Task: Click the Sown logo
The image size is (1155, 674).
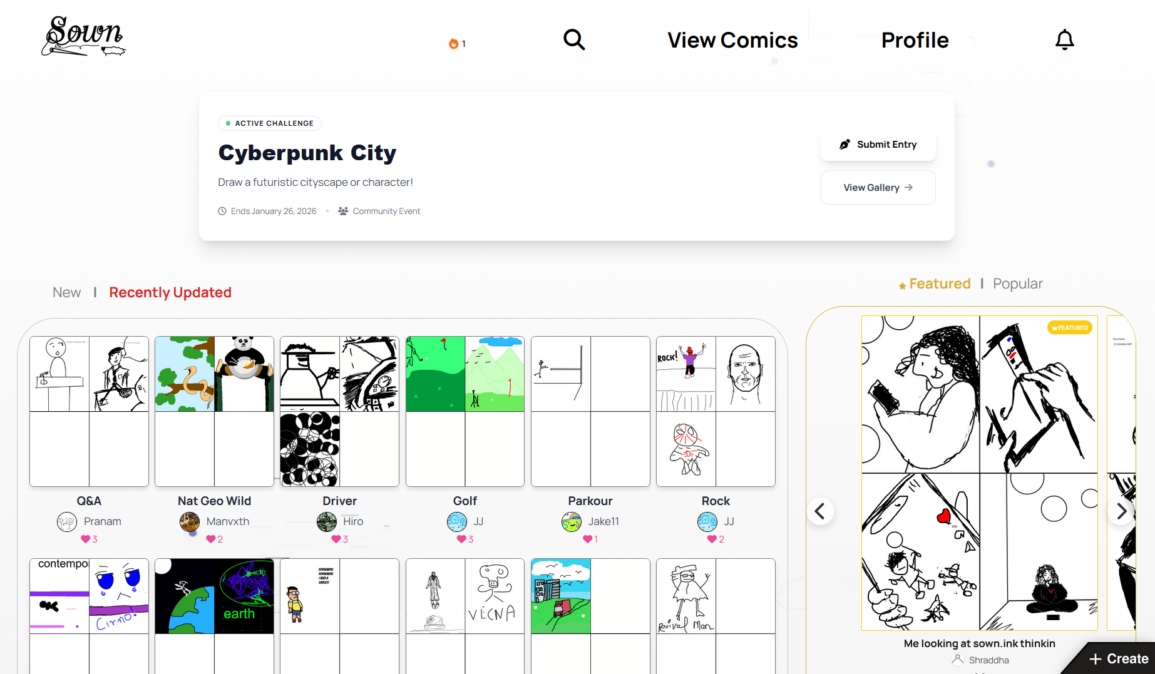Action: 83,36
